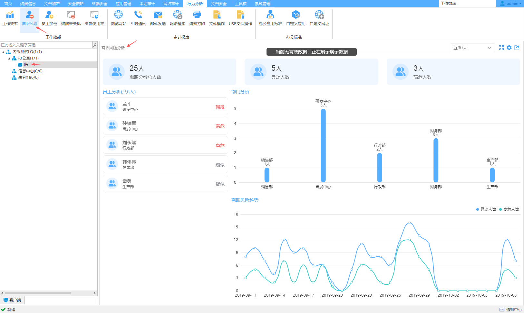Open the 系统管理 menu tab
Screen dimensions: 524x313
pyautogui.click(x=263, y=4)
